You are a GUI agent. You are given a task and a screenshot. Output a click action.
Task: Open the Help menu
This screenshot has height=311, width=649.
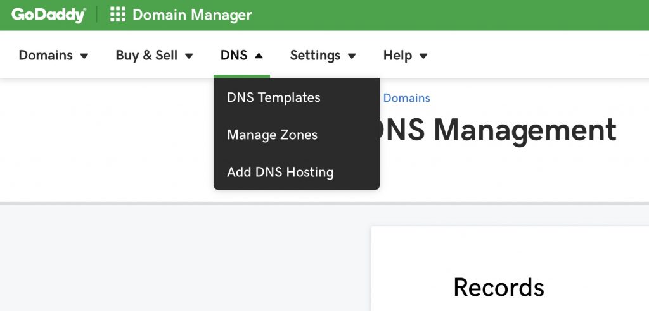click(x=405, y=56)
